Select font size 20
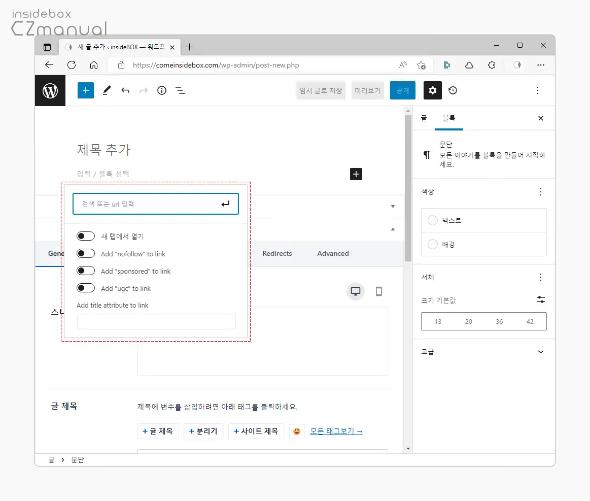This screenshot has height=501, width=590. coord(468,321)
